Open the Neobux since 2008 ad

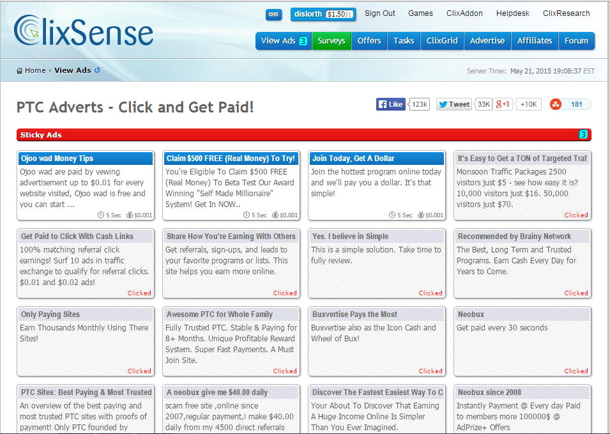pos(489,392)
